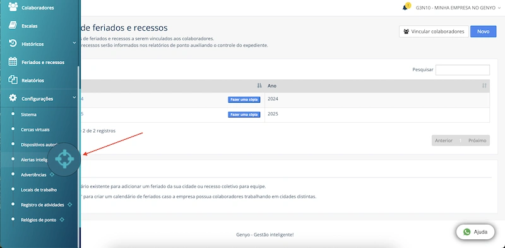Open Alertas inteligentes submenu item
Screen dimensions: 505x248
(x=34, y=160)
